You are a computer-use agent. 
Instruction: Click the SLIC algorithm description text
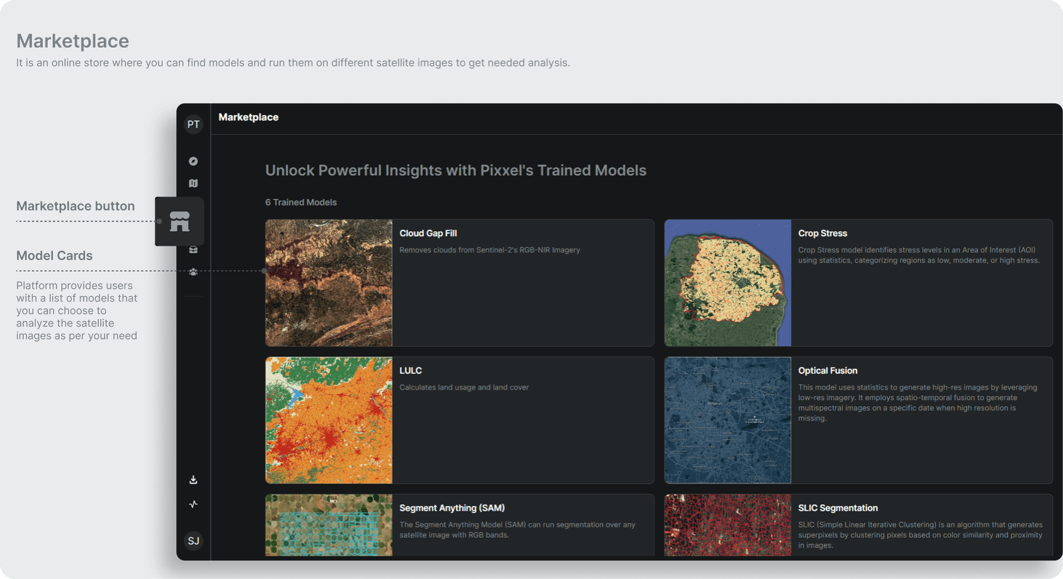tap(920, 535)
